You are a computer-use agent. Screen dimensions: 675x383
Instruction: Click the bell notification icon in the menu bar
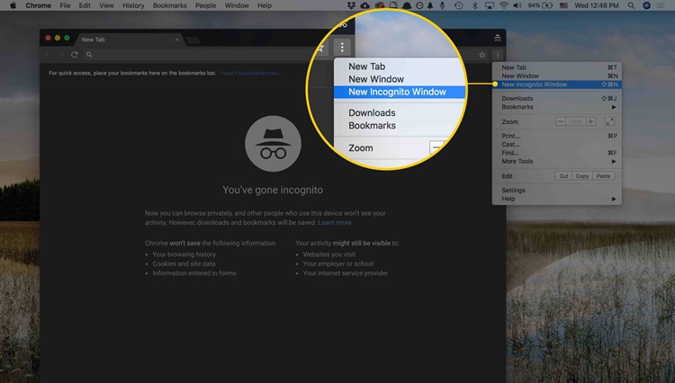pos(430,5)
